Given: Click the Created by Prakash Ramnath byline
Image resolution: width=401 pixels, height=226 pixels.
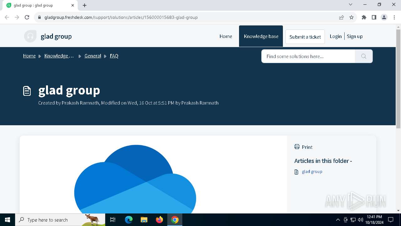Looking at the screenshot, I should (x=128, y=103).
